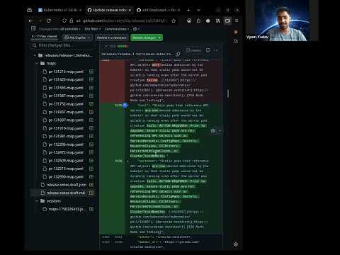Click diff status icon for release-notes-draft.json
The width and height of the screenshot is (340, 255).
(91, 185)
